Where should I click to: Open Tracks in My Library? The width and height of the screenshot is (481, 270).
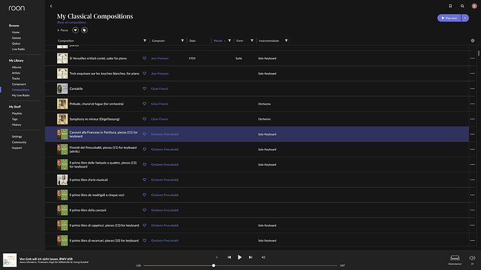[x=15, y=79]
